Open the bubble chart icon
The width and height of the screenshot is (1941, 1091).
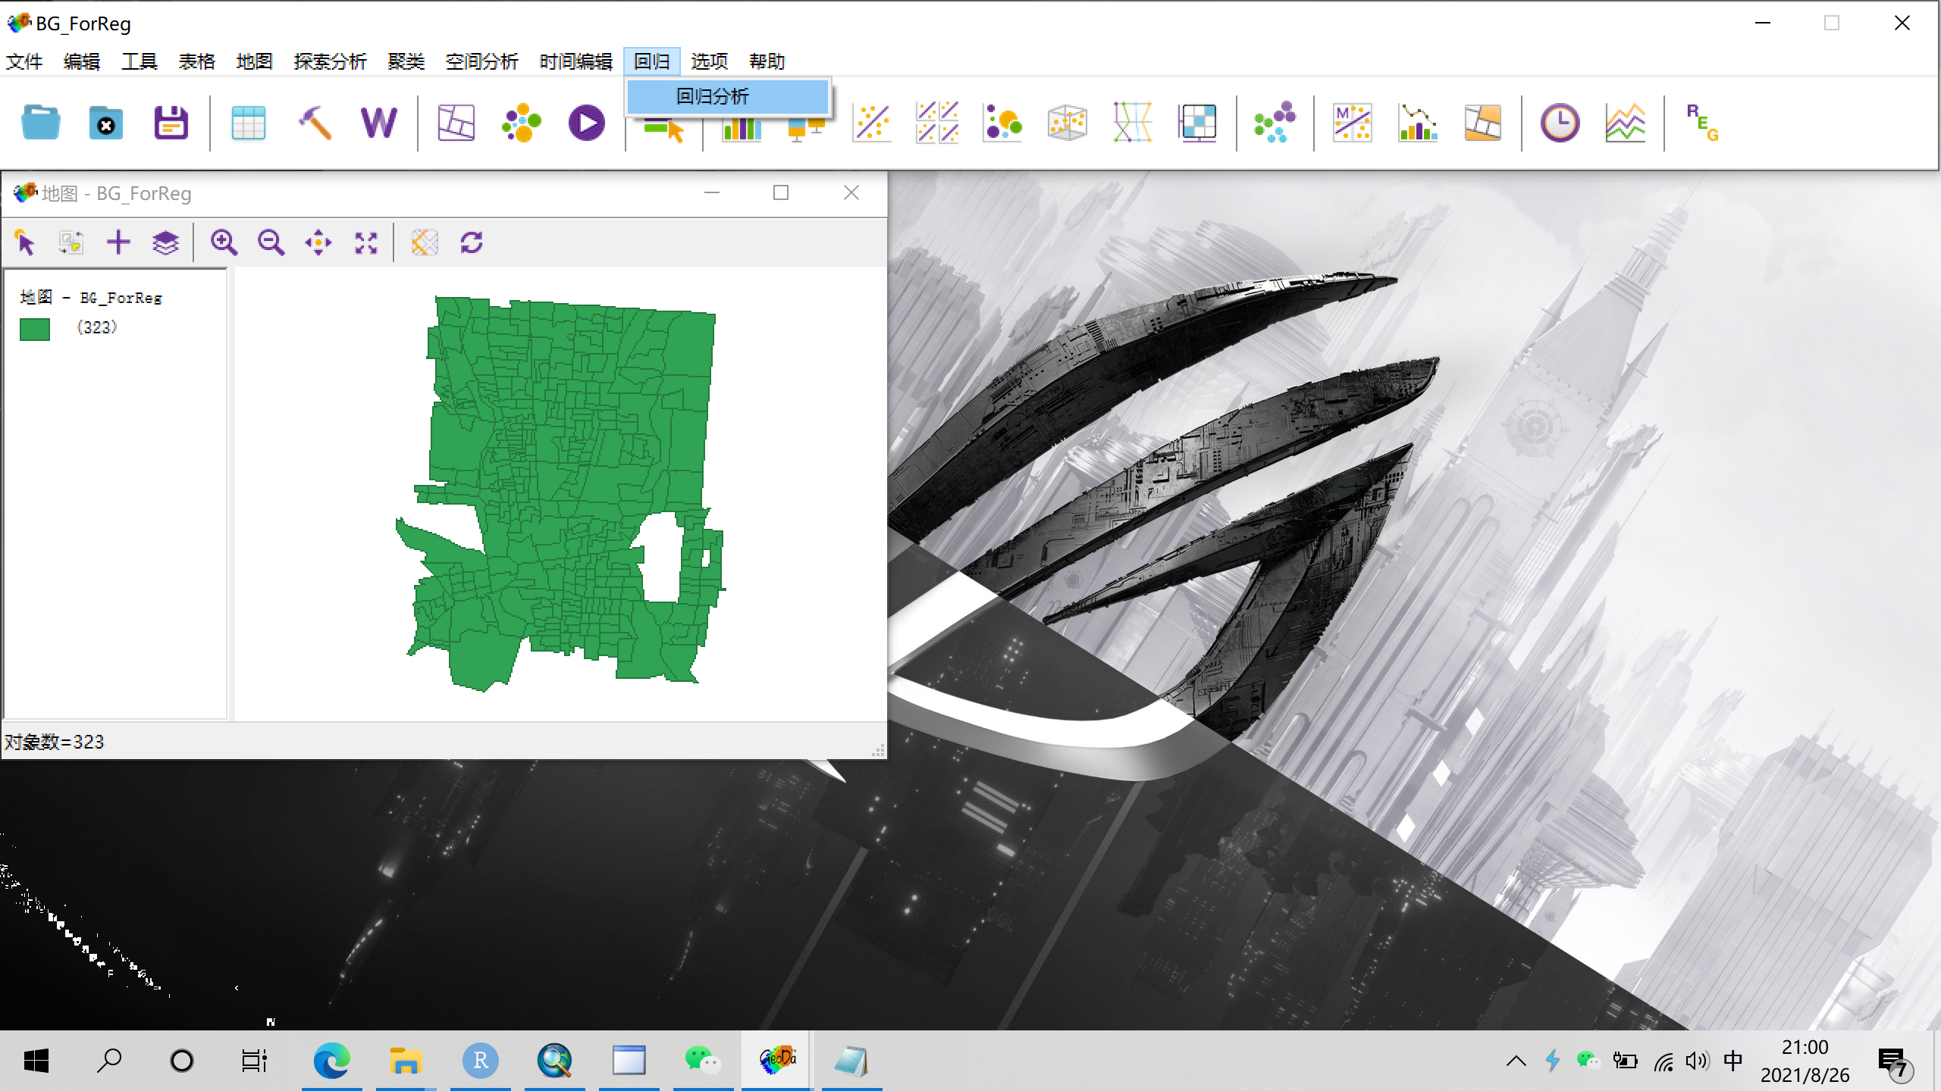point(1002,123)
